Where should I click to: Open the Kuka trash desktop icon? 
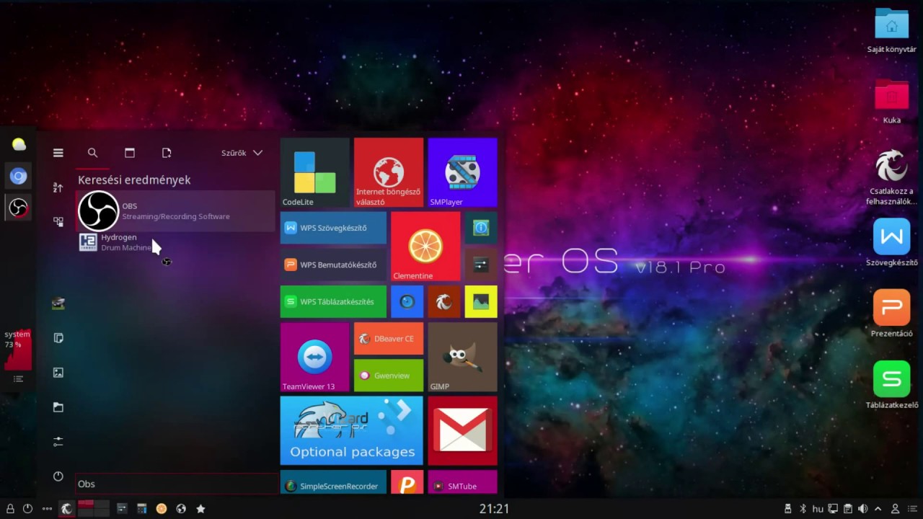click(x=892, y=102)
